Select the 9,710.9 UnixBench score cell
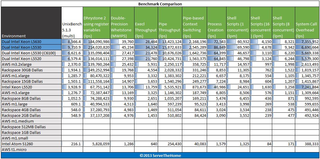 coord(72,47)
